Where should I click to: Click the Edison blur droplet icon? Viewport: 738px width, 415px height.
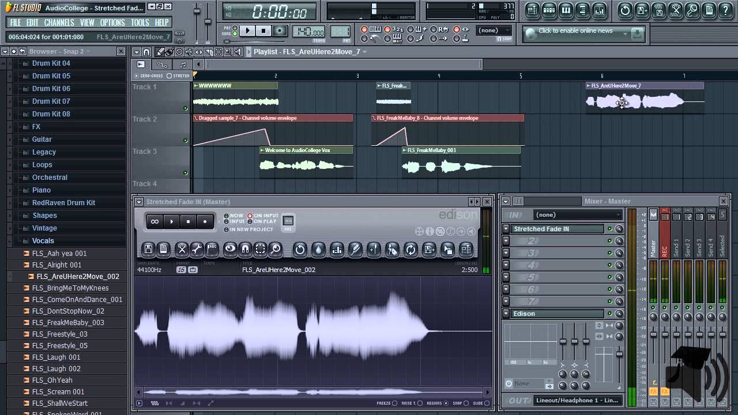(x=318, y=249)
